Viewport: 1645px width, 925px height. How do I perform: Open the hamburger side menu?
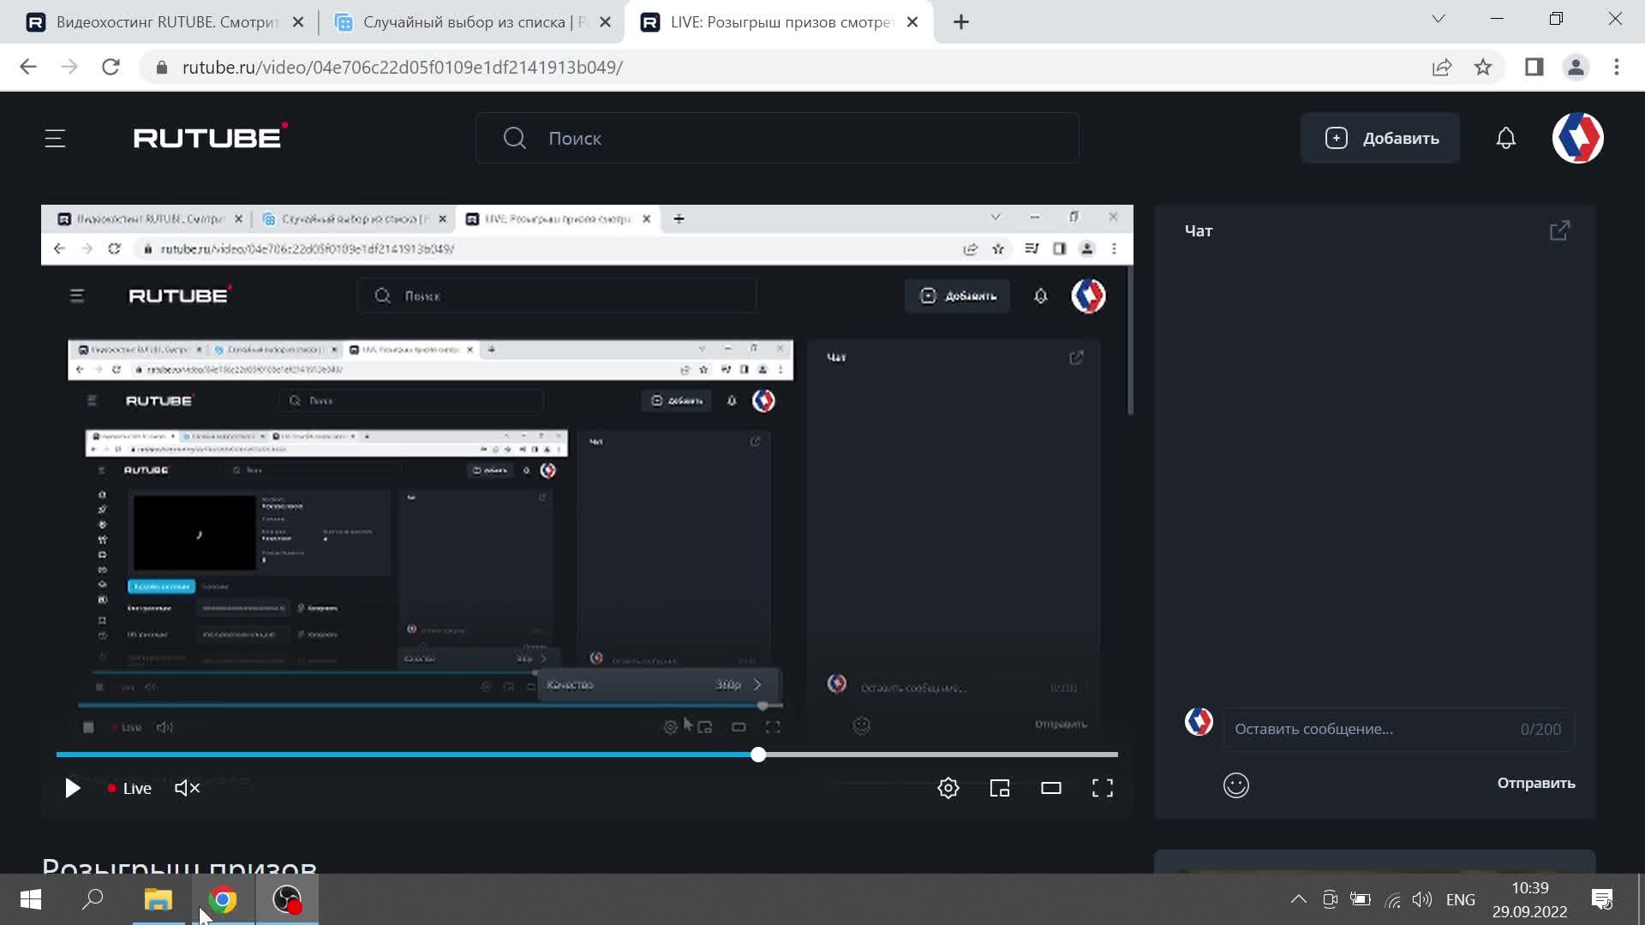[x=55, y=138]
